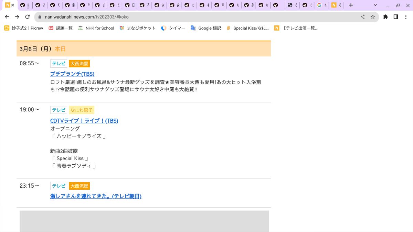Screen dimensions: 413x232
Task: Open the NHK for School bookmark
Action: pyautogui.click(x=96, y=28)
